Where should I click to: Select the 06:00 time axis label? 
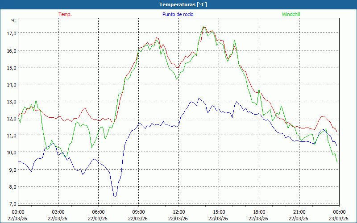[x=98, y=212]
